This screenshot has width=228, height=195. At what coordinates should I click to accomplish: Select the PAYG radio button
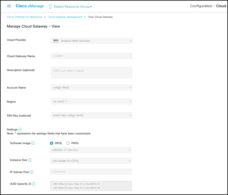68,143
